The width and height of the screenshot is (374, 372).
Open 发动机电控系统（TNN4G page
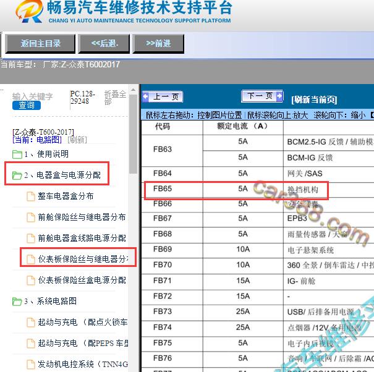click(x=83, y=364)
